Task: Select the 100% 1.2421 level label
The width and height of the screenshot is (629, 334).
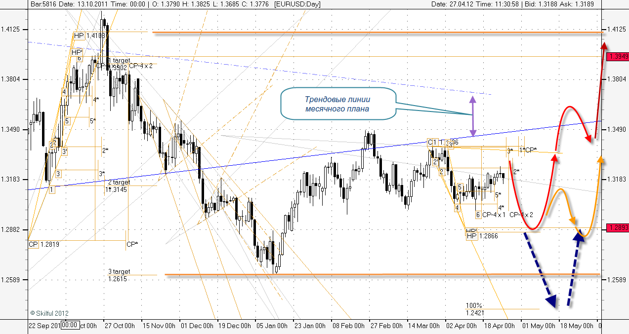Action: (x=474, y=309)
